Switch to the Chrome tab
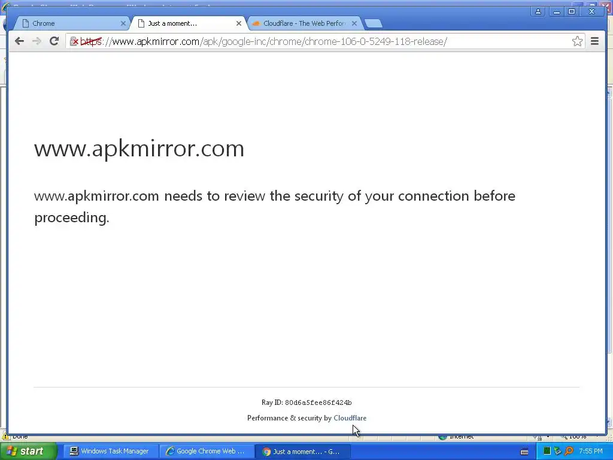This screenshot has height=460, width=613. tap(72, 23)
